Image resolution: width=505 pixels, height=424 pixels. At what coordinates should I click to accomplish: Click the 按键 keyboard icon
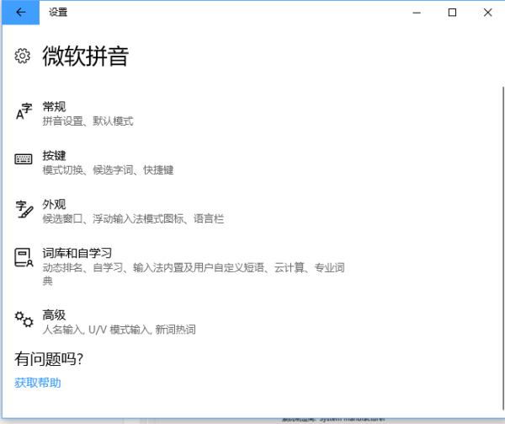pos(24,159)
